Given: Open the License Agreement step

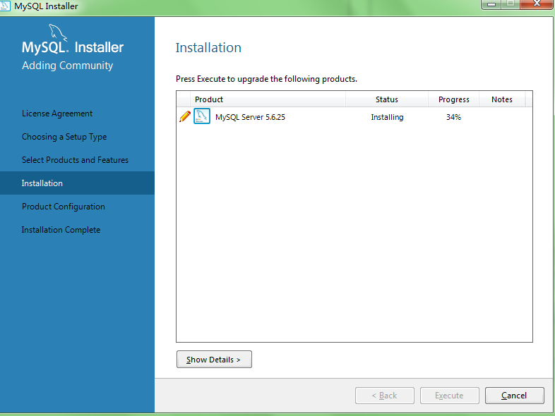Looking at the screenshot, I should coord(57,114).
